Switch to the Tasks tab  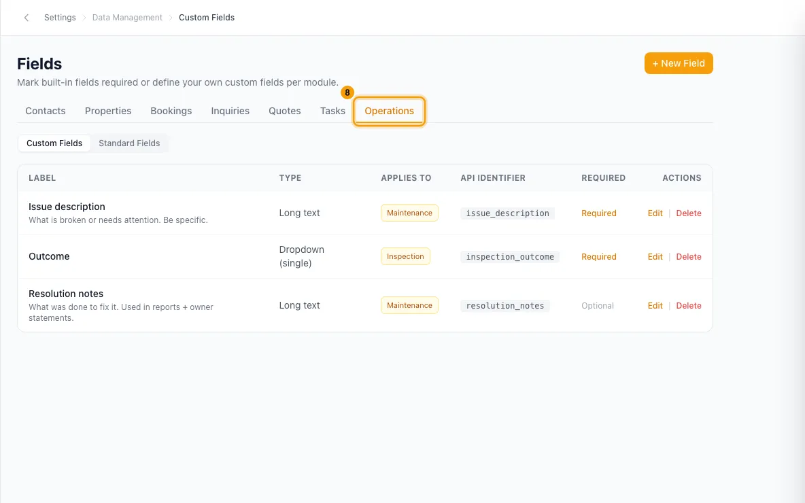pyautogui.click(x=332, y=111)
